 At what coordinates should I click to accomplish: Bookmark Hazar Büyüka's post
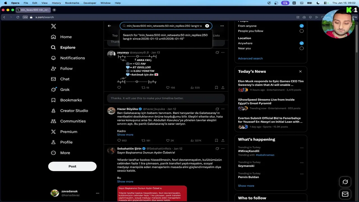point(216,140)
